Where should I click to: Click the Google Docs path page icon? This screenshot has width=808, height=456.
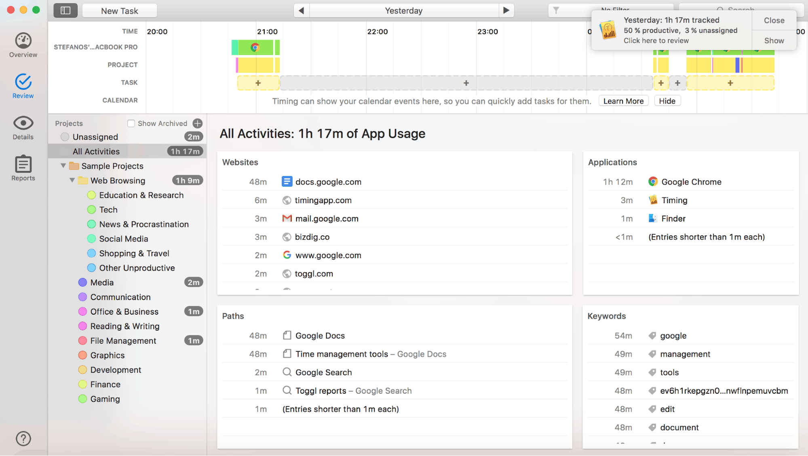(x=287, y=335)
